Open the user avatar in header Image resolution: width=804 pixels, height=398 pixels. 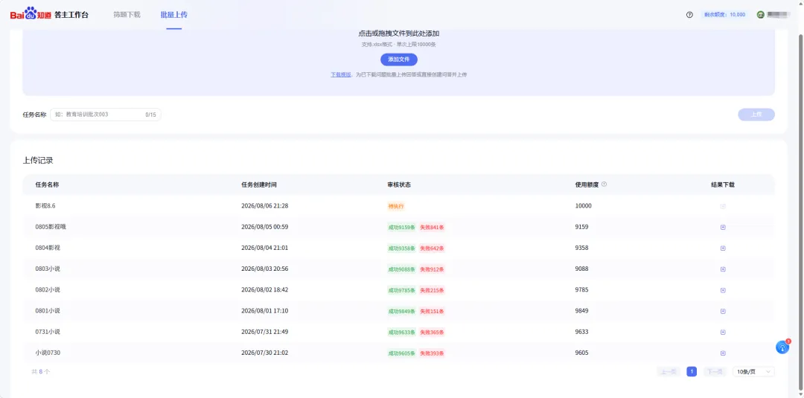tap(761, 15)
